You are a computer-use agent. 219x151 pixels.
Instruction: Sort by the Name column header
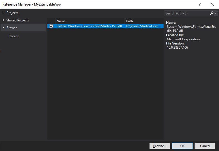(90, 21)
